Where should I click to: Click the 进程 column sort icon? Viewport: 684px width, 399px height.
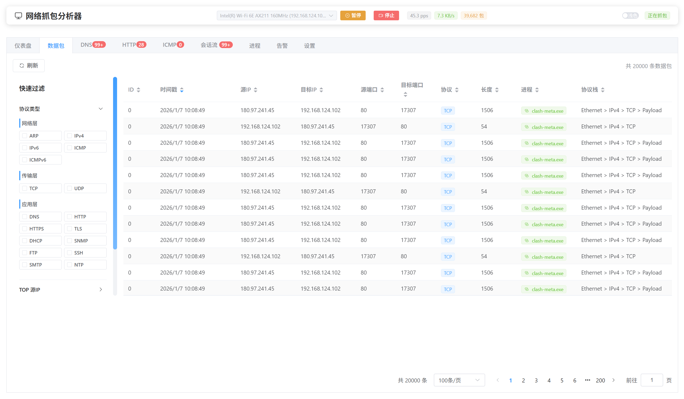pyautogui.click(x=537, y=90)
